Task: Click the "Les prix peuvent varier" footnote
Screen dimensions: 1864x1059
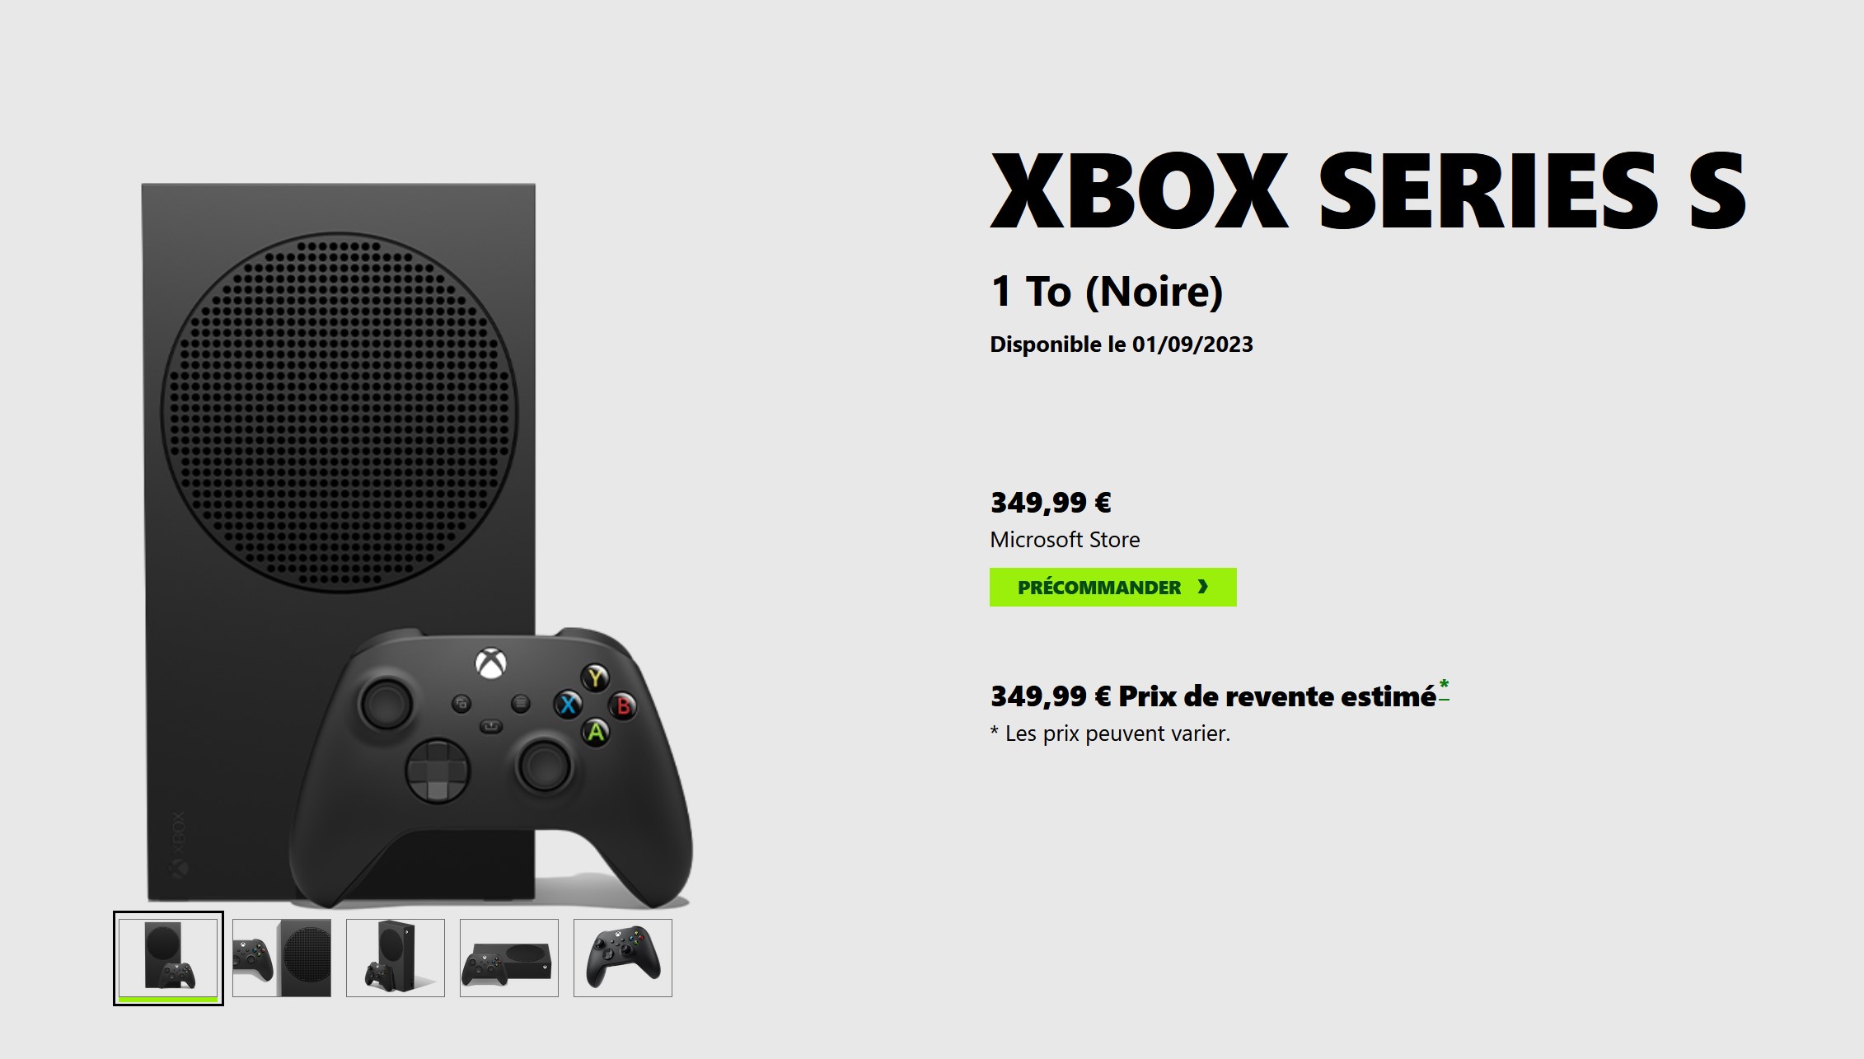Action: 1110,733
